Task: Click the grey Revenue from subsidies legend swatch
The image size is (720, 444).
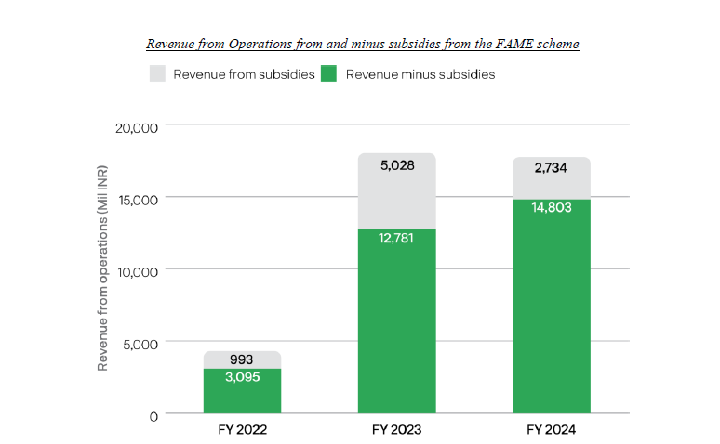Action: tap(157, 74)
